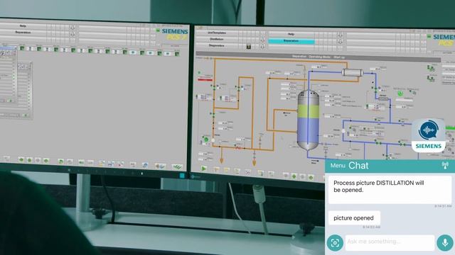This screenshot has height=255, width=455.
Task: Click the green pump symbol at bottom left of process
Action: [205, 140]
